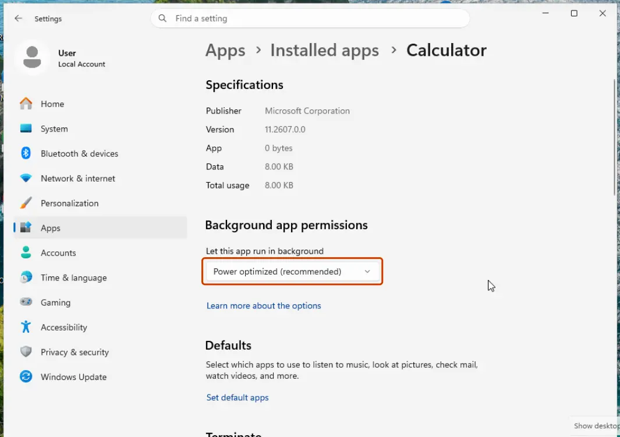Select Network & internet in sidebar
This screenshot has width=620, height=437.
101,179
